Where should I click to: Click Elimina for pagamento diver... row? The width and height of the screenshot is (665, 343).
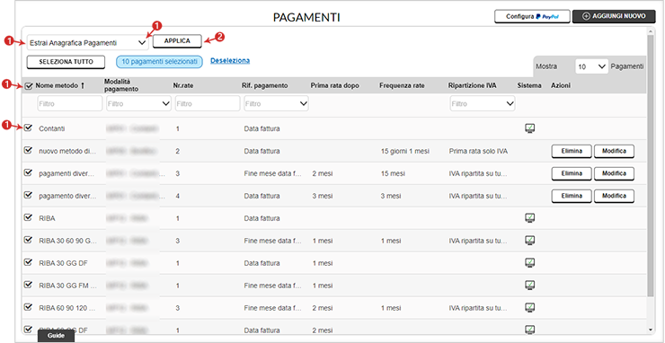(572, 196)
